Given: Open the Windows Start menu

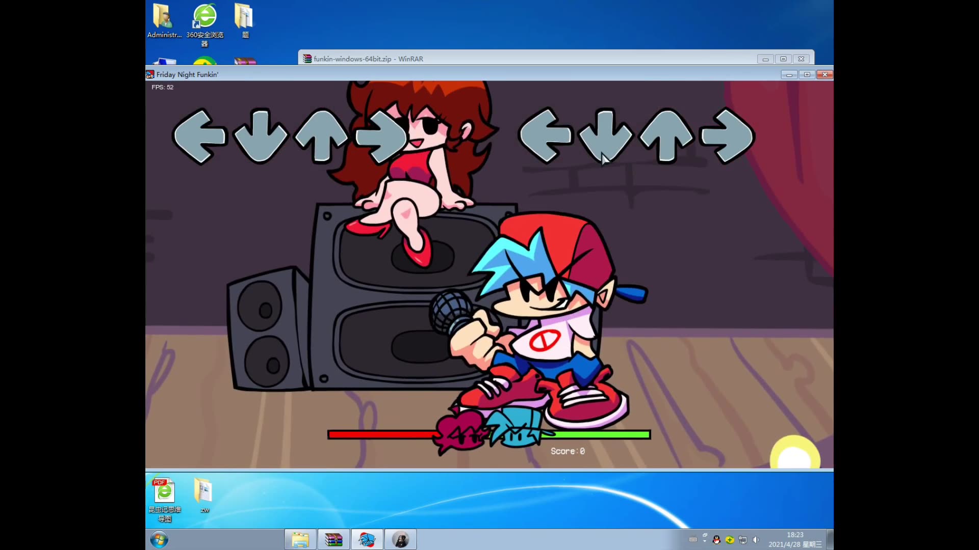Looking at the screenshot, I should 159,539.
